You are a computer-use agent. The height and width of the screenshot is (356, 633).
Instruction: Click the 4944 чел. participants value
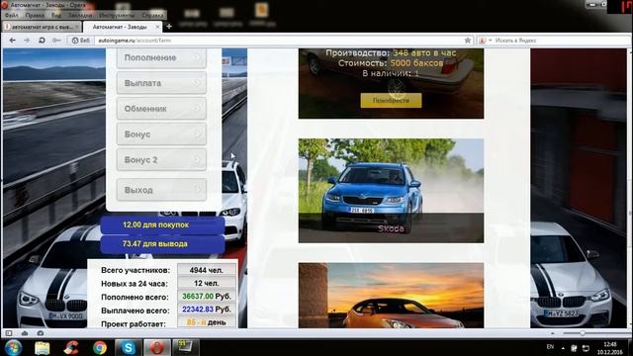(207, 270)
